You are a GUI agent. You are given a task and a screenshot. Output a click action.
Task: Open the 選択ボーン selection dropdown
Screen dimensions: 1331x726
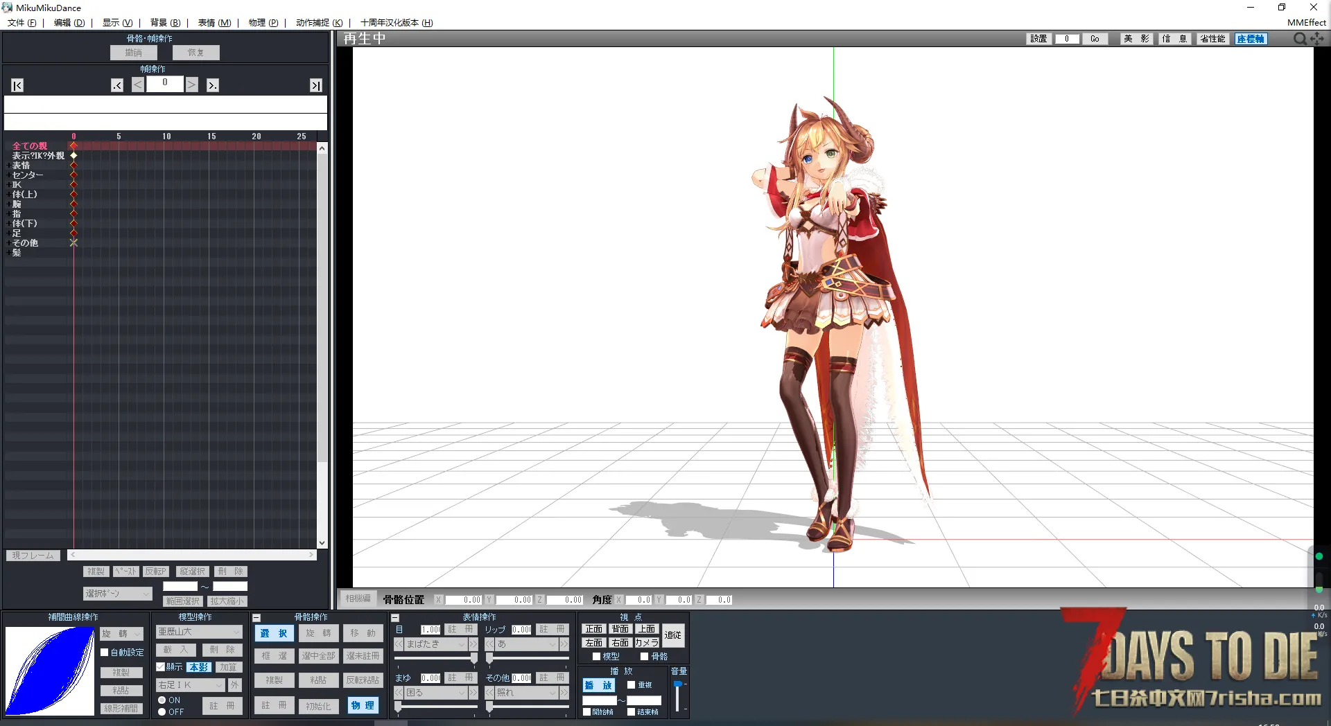[x=117, y=594]
